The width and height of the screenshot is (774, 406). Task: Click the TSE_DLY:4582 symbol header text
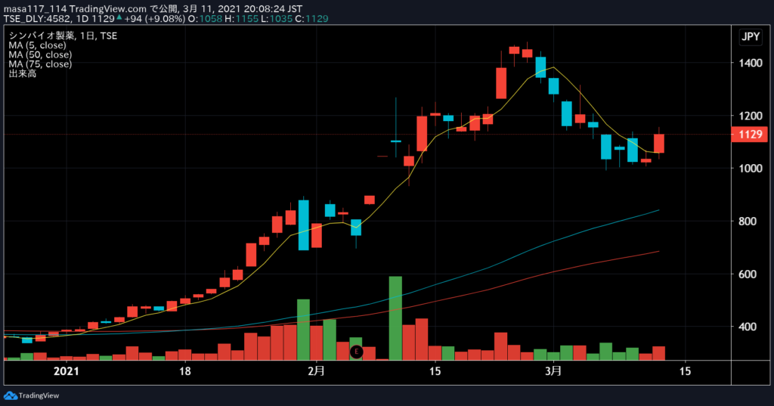(x=36, y=19)
